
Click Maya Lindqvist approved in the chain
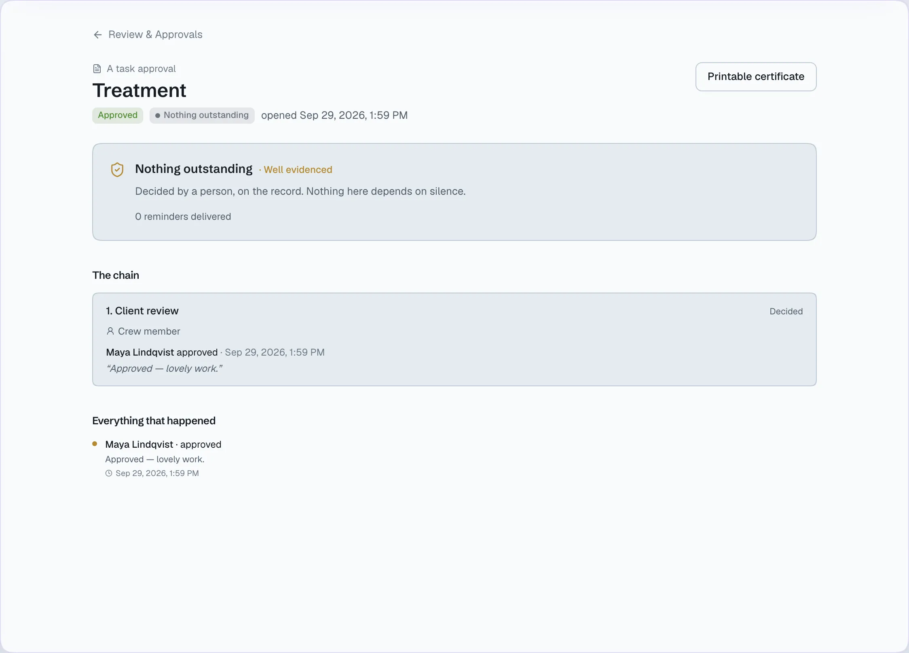pyautogui.click(x=162, y=352)
